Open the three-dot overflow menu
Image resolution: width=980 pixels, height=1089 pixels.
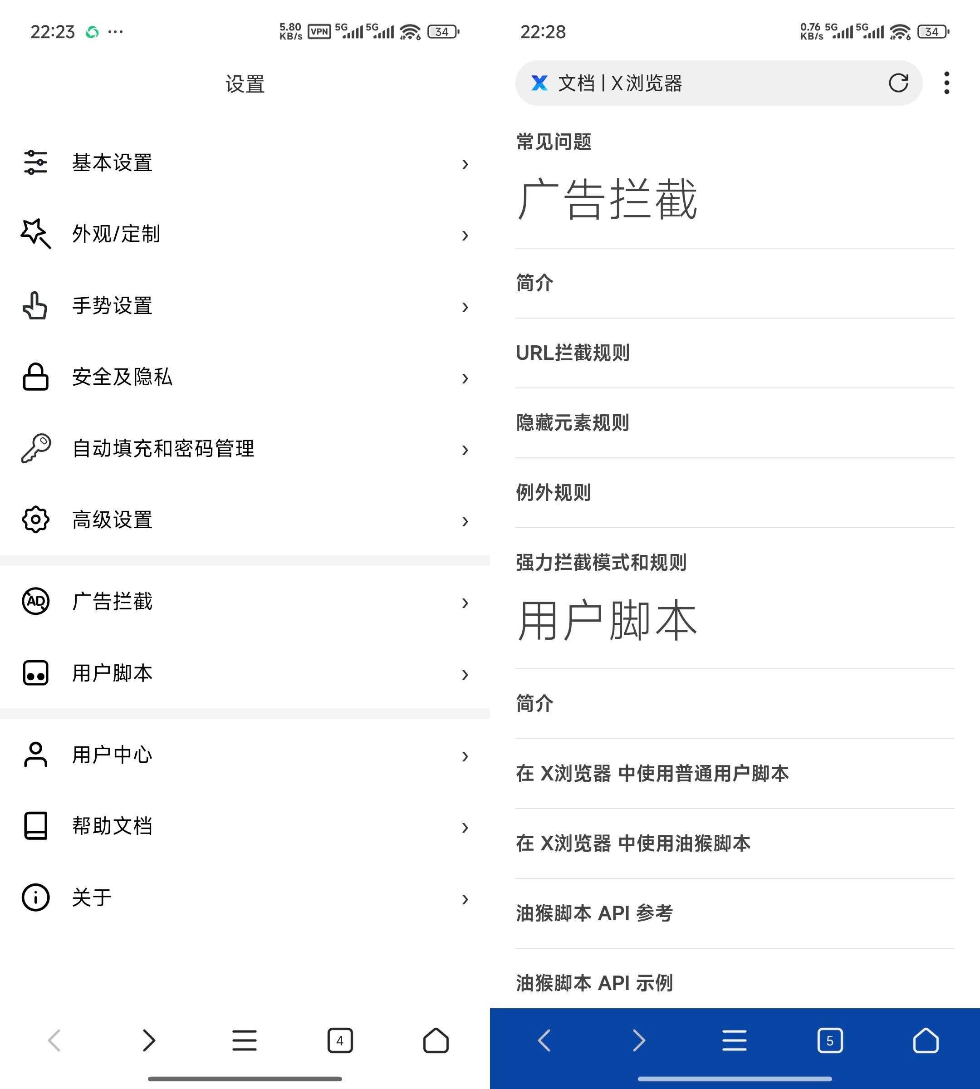(946, 83)
